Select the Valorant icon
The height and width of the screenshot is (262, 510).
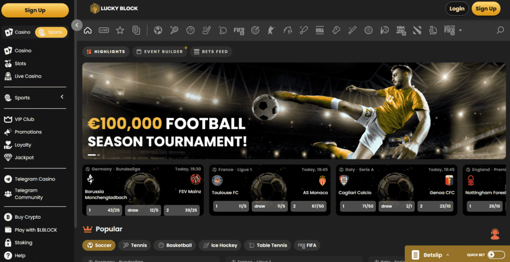(x=417, y=30)
